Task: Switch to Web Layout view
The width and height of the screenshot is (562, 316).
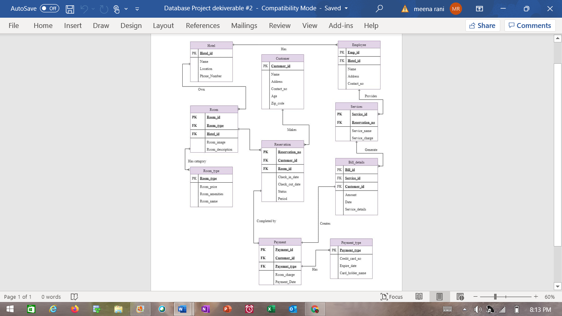Action: click(x=460, y=297)
